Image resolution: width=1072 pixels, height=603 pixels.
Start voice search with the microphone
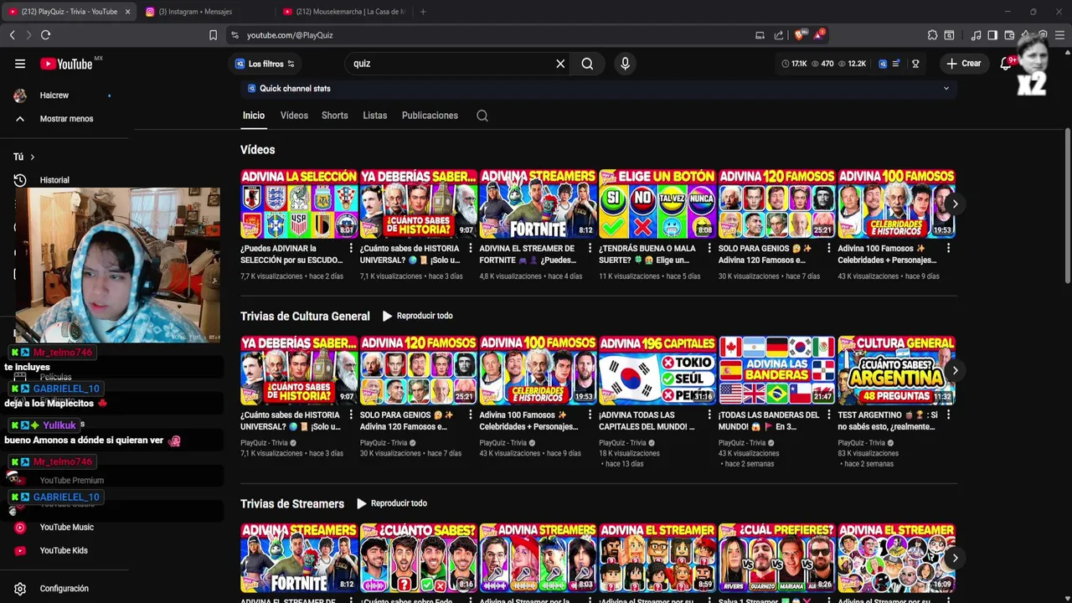(625, 64)
